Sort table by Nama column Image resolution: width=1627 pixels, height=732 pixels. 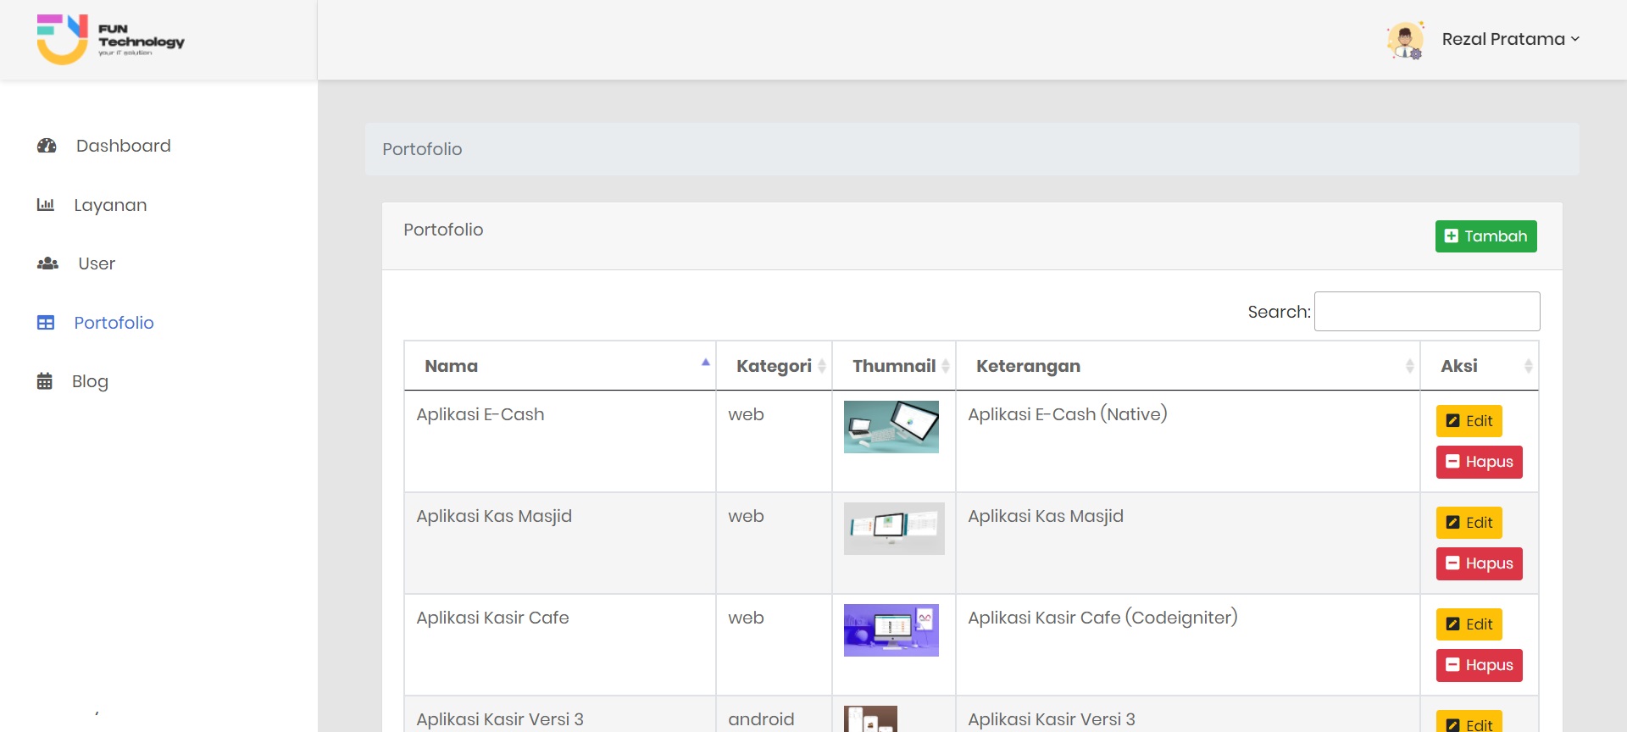pyautogui.click(x=559, y=366)
